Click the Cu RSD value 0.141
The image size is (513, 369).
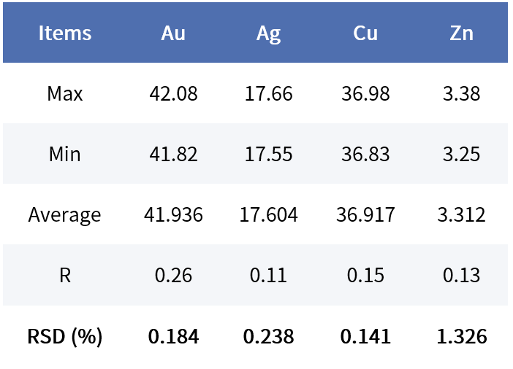point(365,336)
